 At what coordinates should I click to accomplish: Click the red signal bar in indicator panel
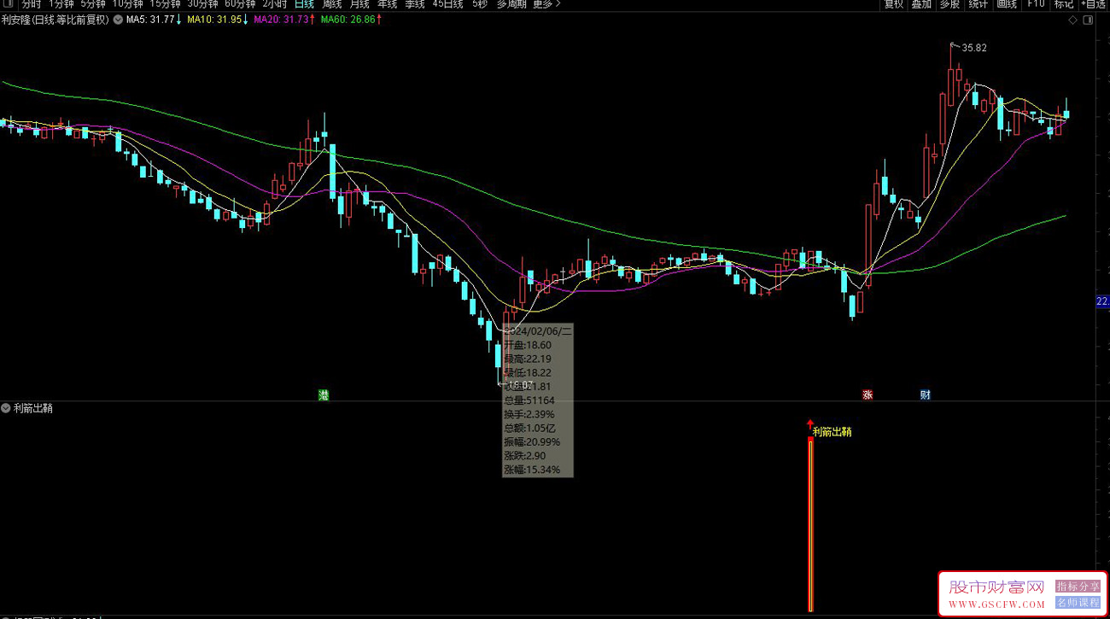pos(810,525)
